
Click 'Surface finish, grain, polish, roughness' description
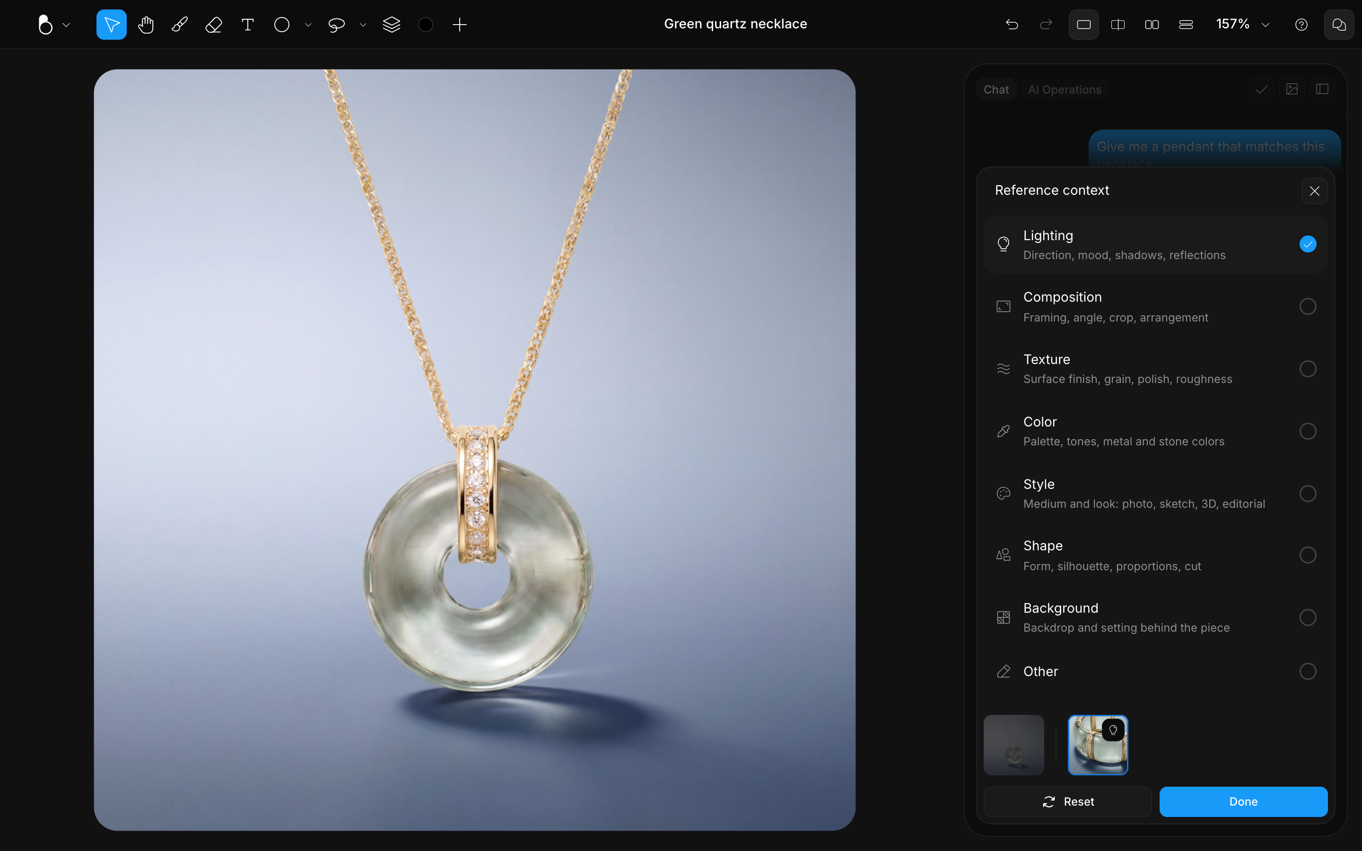tap(1127, 379)
